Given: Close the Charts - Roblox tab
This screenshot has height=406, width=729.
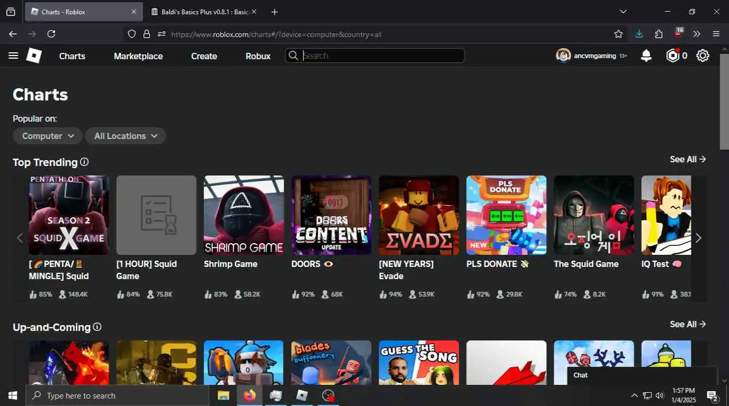Looking at the screenshot, I should point(134,12).
